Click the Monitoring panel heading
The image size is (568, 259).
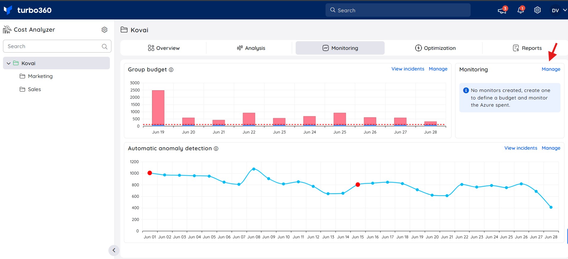pyautogui.click(x=473, y=70)
